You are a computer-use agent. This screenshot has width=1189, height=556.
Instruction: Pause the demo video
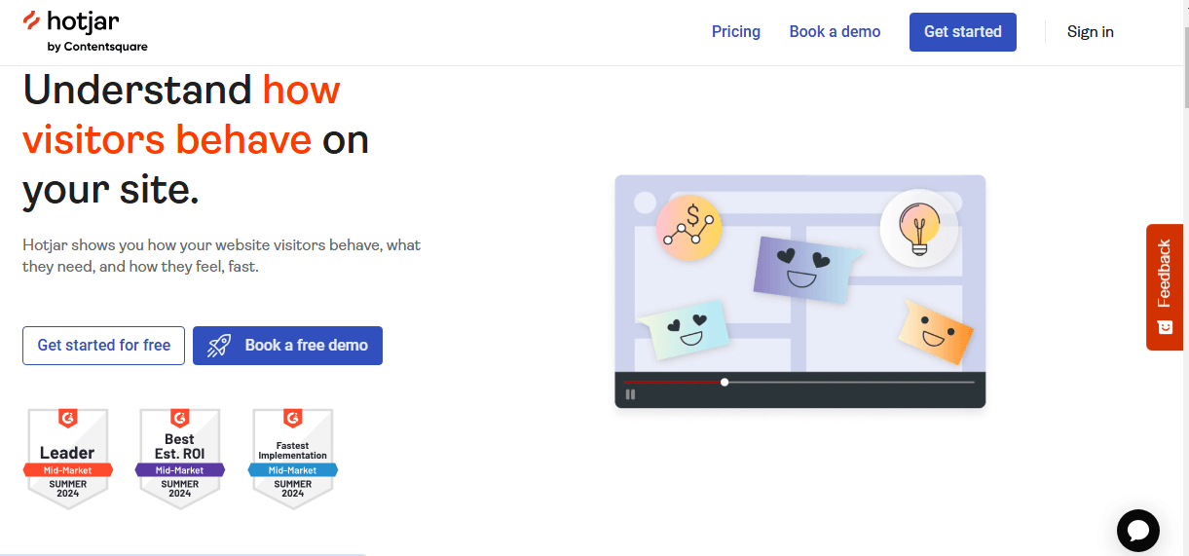point(631,394)
